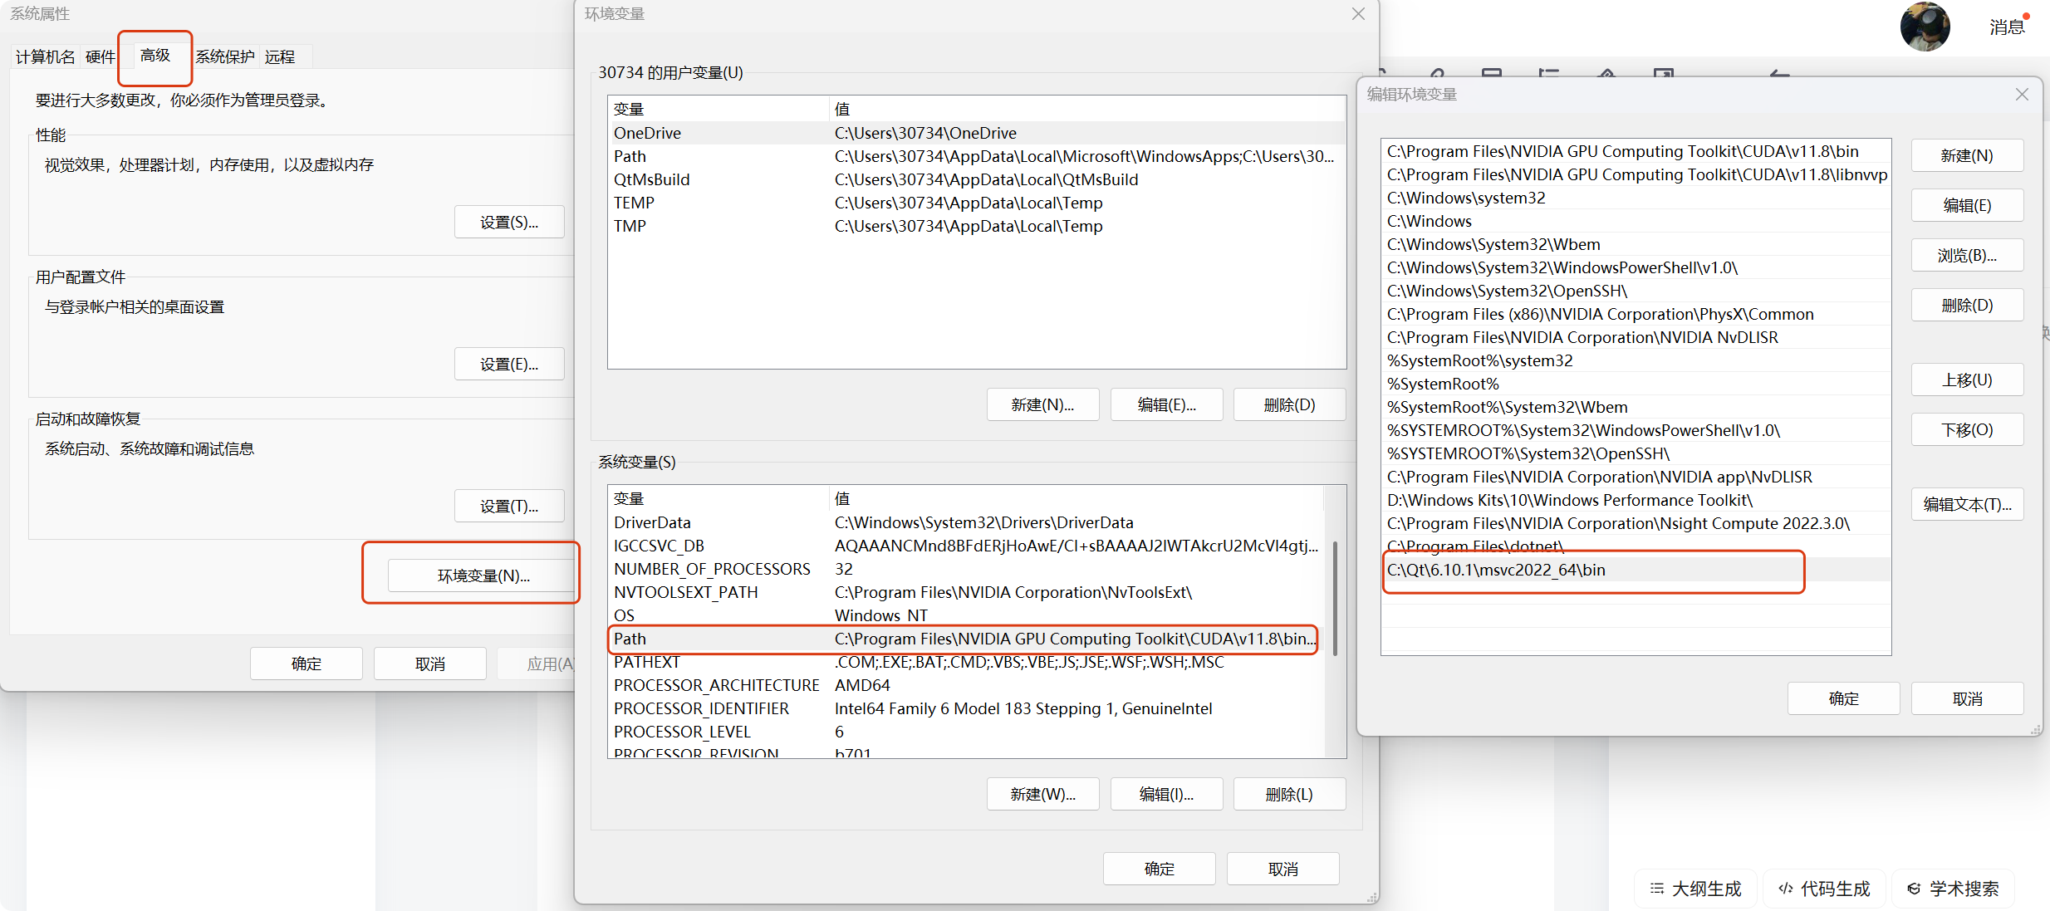Open performance 设置(S)... button
The height and width of the screenshot is (911, 2050).
click(x=508, y=223)
